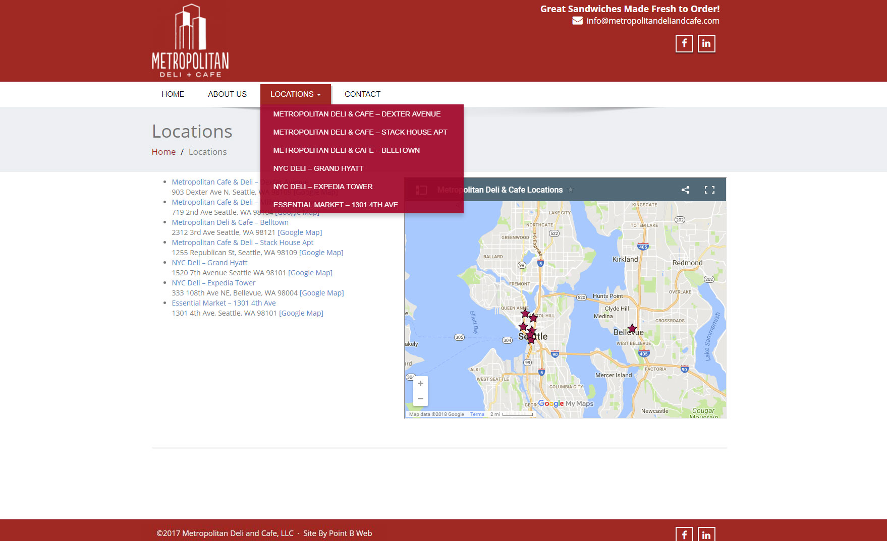Open Metropolitan Deli & Cafe – Belltown list link

tap(230, 222)
